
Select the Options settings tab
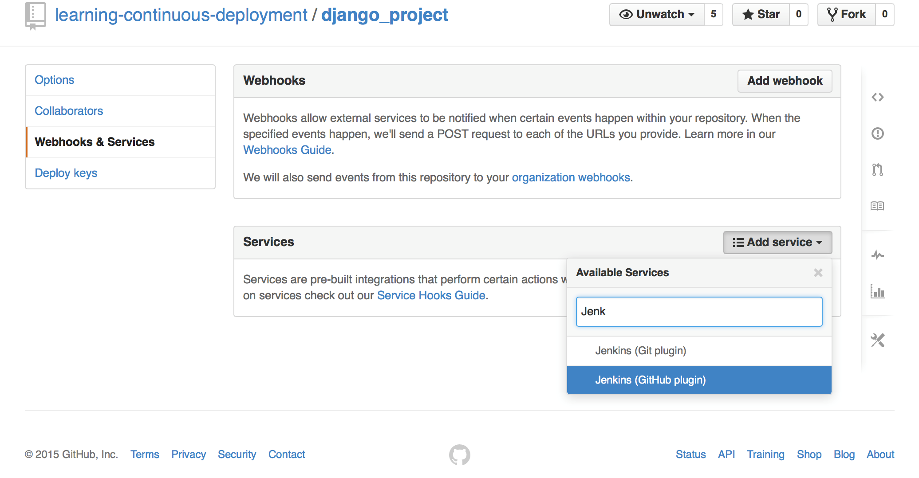click(x=120, y=80)
